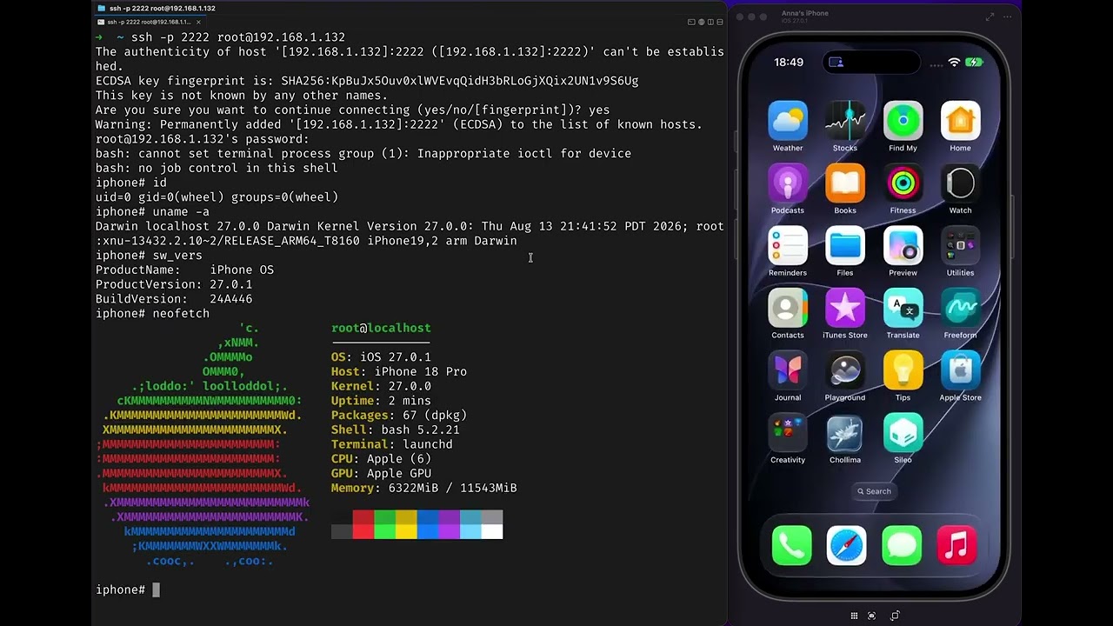Launch Music from the dock
This screenshot has width=1113, height=626.
coord(956,545)
